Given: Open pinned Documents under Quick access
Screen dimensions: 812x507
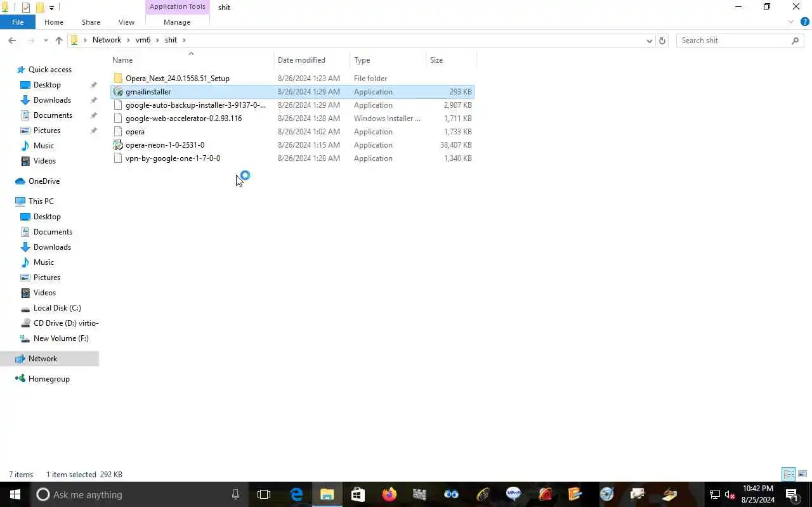Looking at the screenshot, I should [x=53, y=115].
